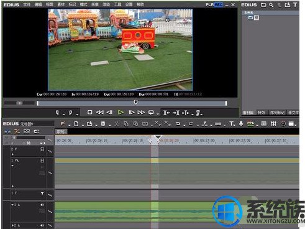Start playback with the green play button
Screen dimensions: 305x229
121,113
